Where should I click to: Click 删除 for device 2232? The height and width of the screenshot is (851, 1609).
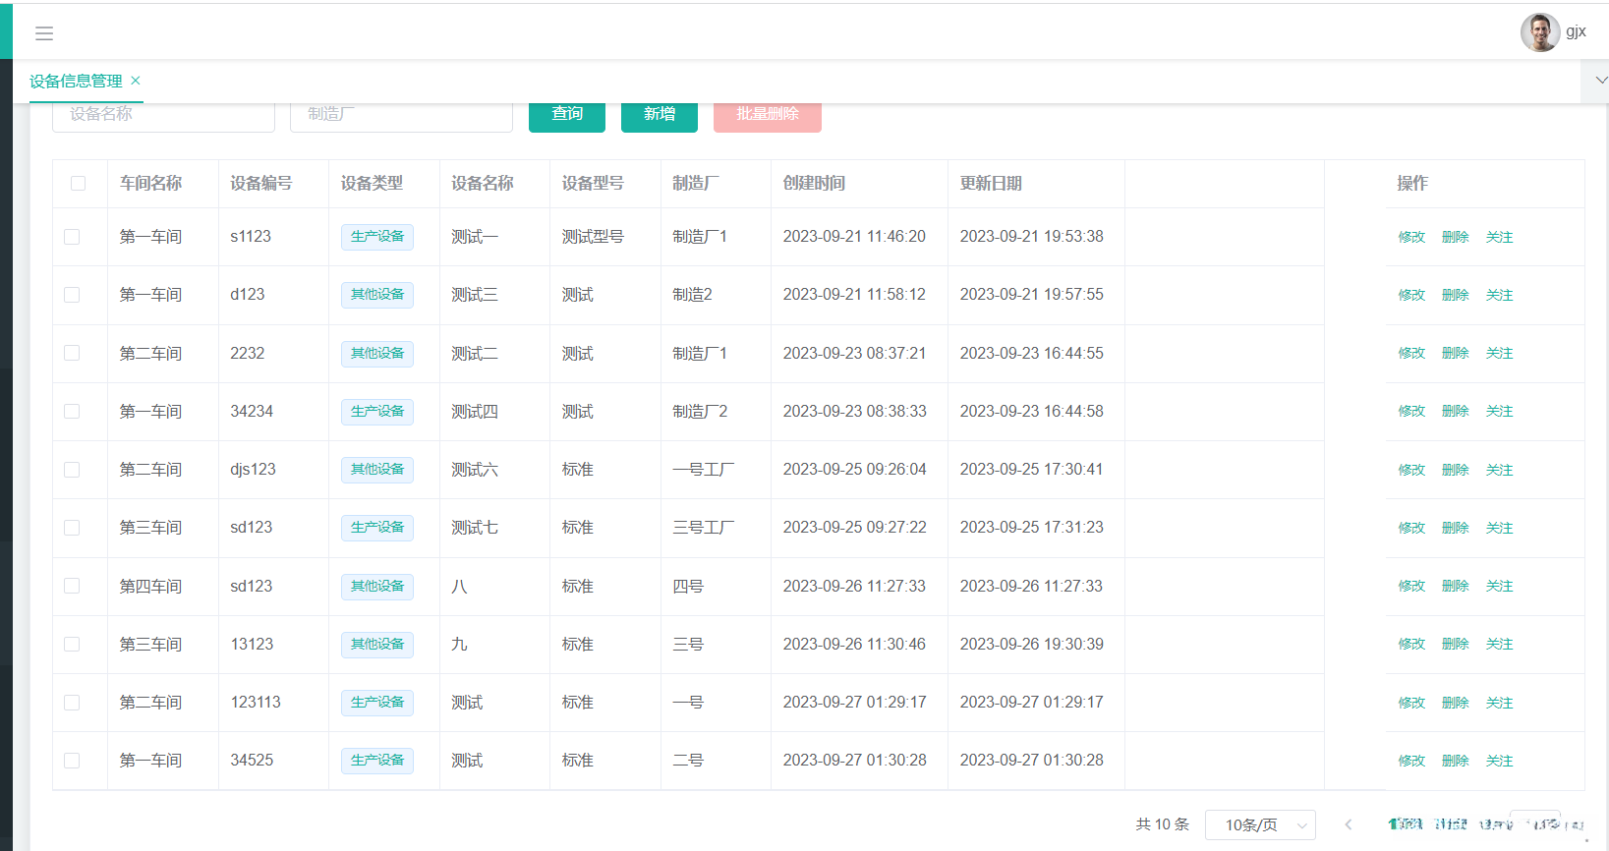tap(1455, 353)
